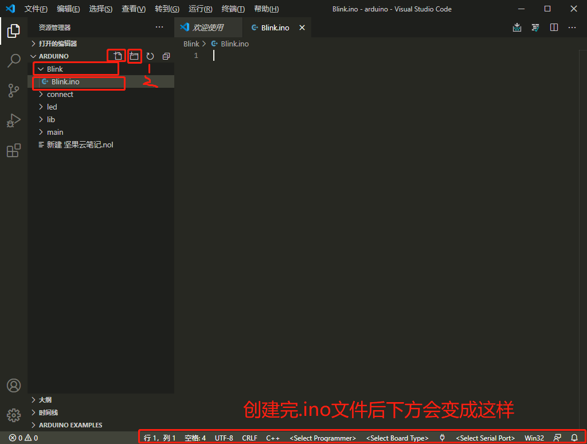Open the serial port plug icon in status bar
587x444 pixels.
442,438
